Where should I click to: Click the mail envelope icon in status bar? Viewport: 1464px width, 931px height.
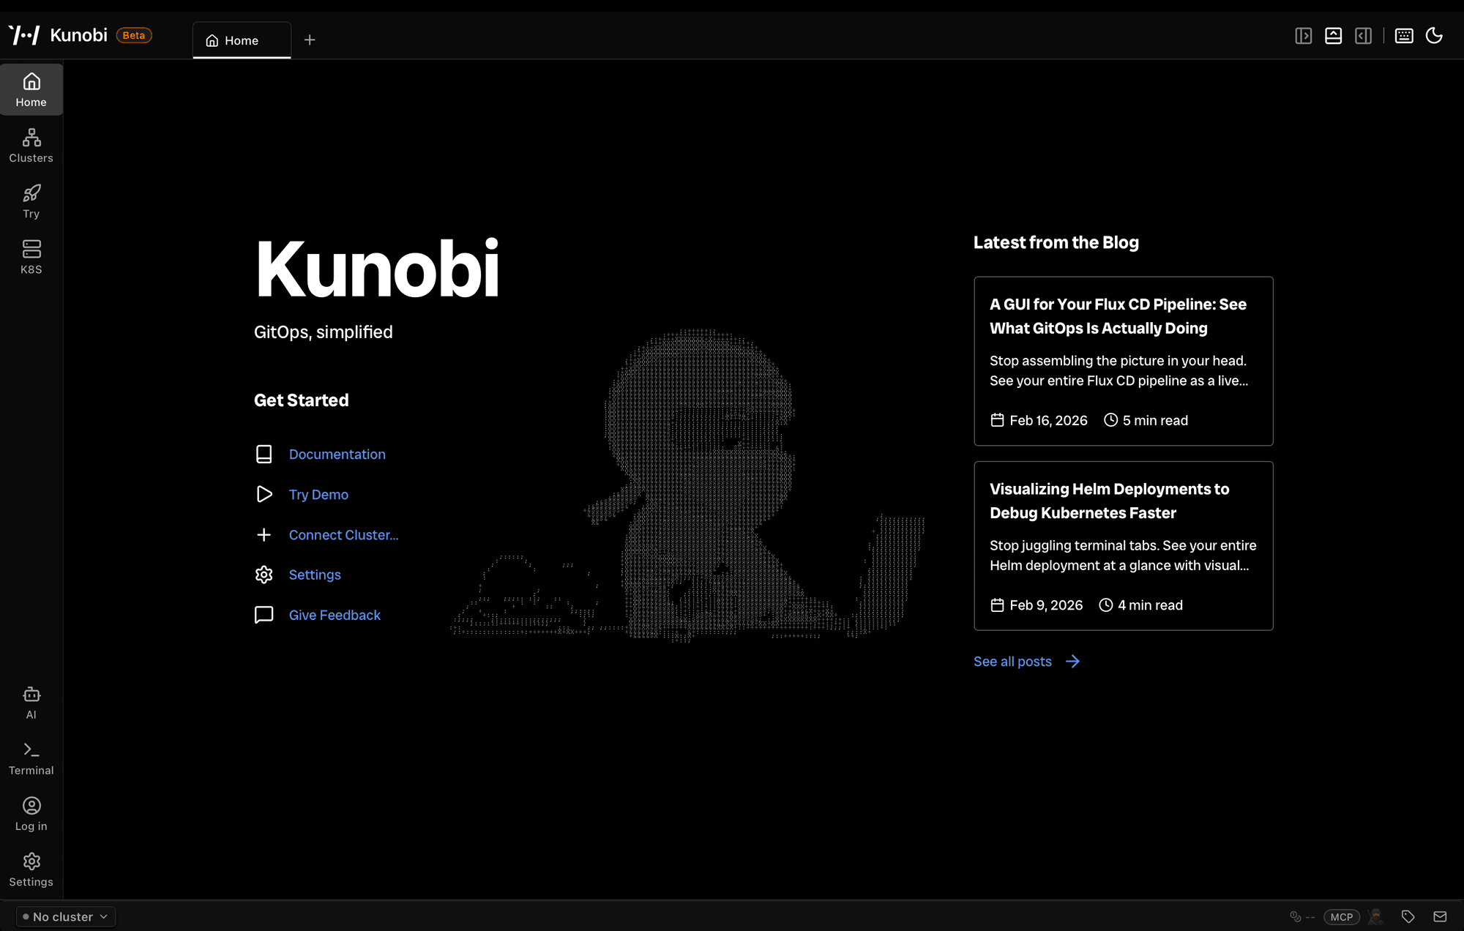click(1440, 916)
